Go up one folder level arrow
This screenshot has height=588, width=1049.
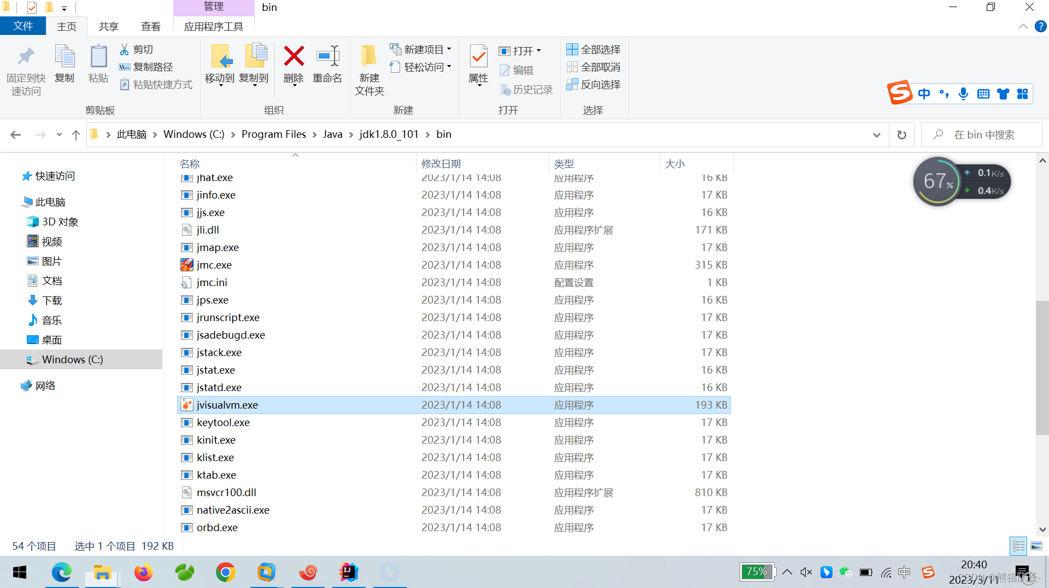tap(76, 135)
